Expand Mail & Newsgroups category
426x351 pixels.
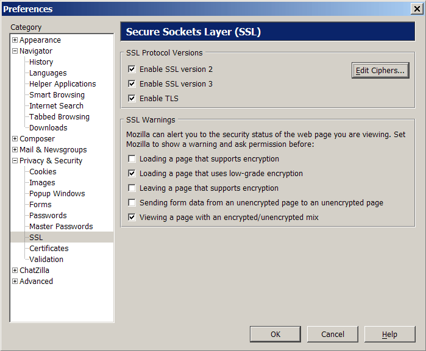pos(15,150)
